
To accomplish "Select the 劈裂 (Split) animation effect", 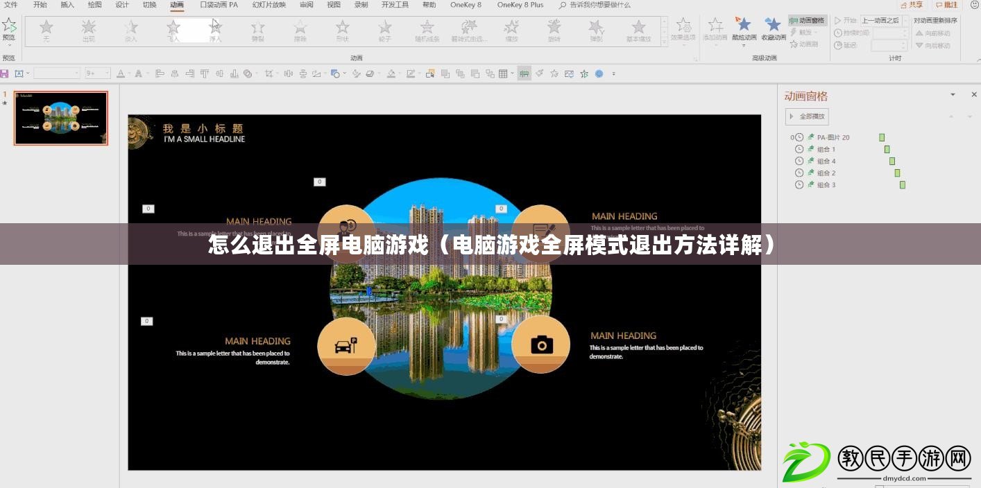I will [257, 31].
